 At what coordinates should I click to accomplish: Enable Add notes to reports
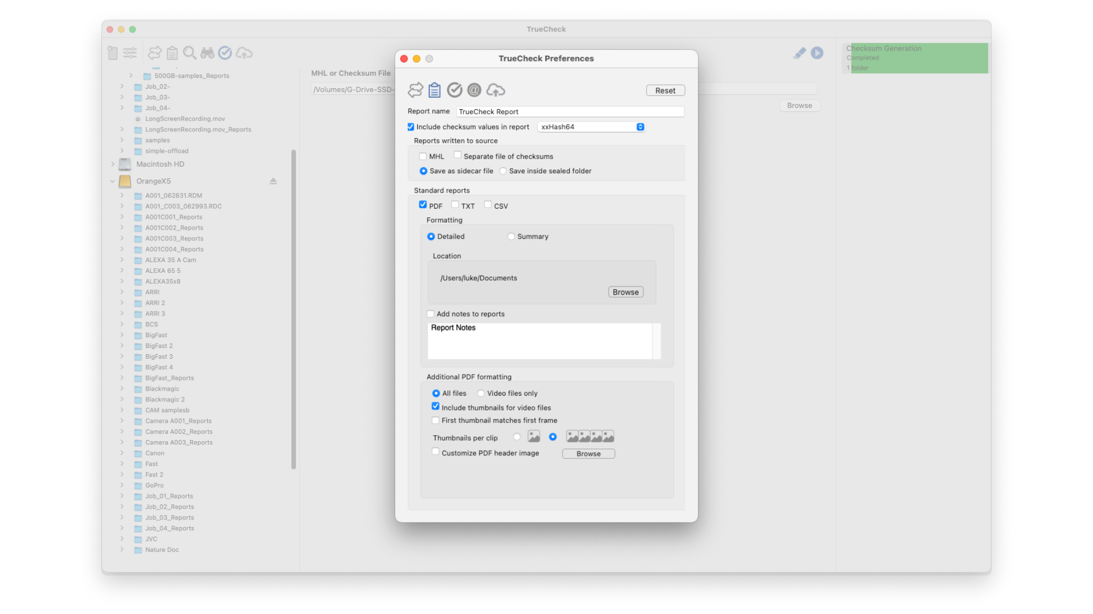tap(430, 314)
